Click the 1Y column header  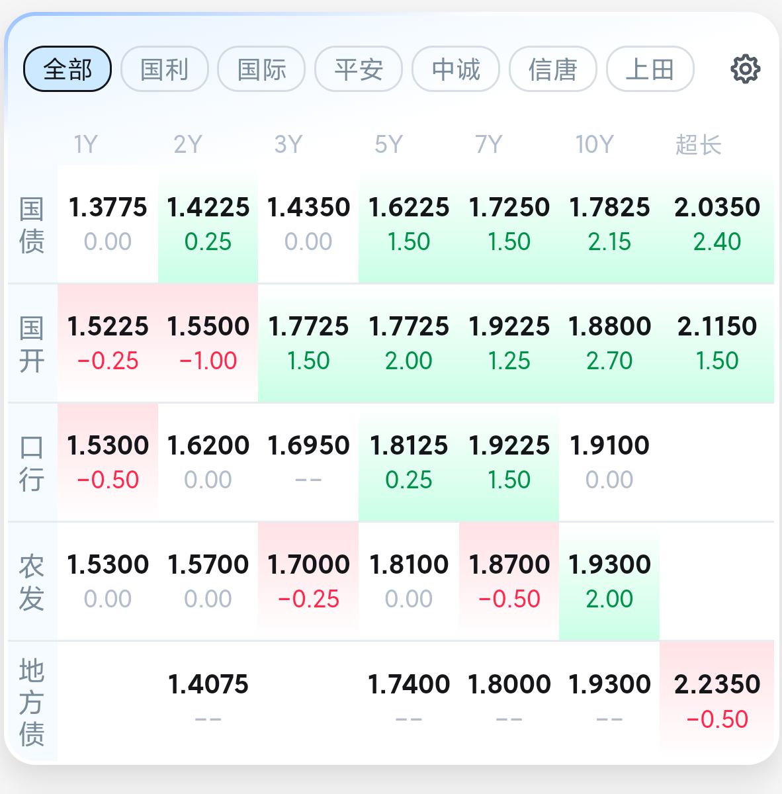point(86,144)
